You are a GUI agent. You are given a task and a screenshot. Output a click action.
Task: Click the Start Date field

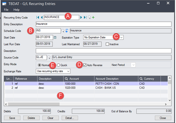[x=45, y=37]
